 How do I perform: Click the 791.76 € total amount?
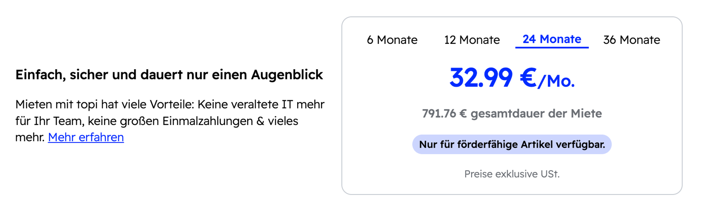point(444,114)
